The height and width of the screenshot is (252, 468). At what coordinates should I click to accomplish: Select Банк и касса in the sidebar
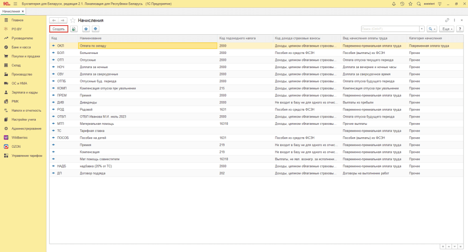click(21, 47)
